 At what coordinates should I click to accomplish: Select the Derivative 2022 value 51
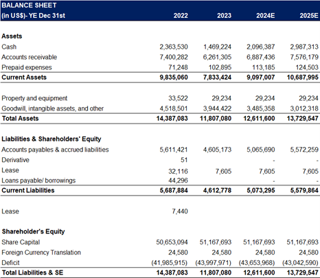184,160
